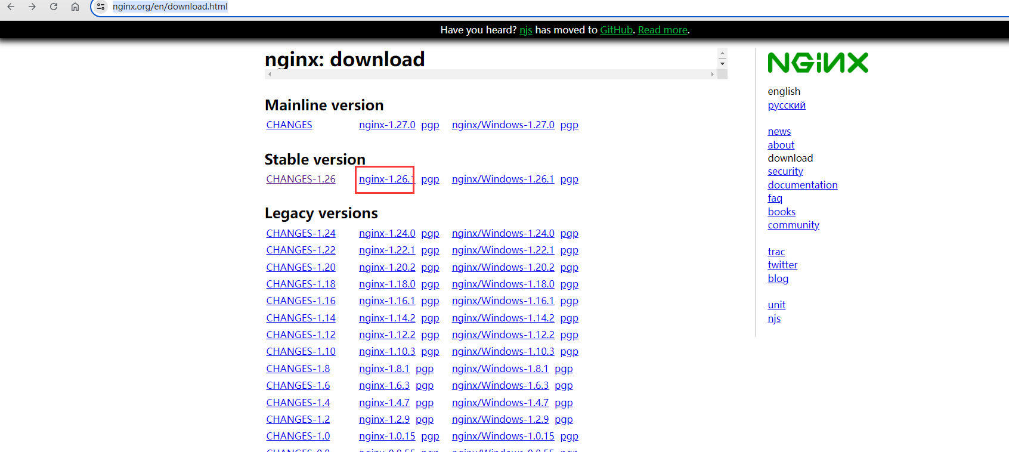The image size is (1009, 452).
Task: Follow the GitHub link in the banner
Action: point(616,30)
